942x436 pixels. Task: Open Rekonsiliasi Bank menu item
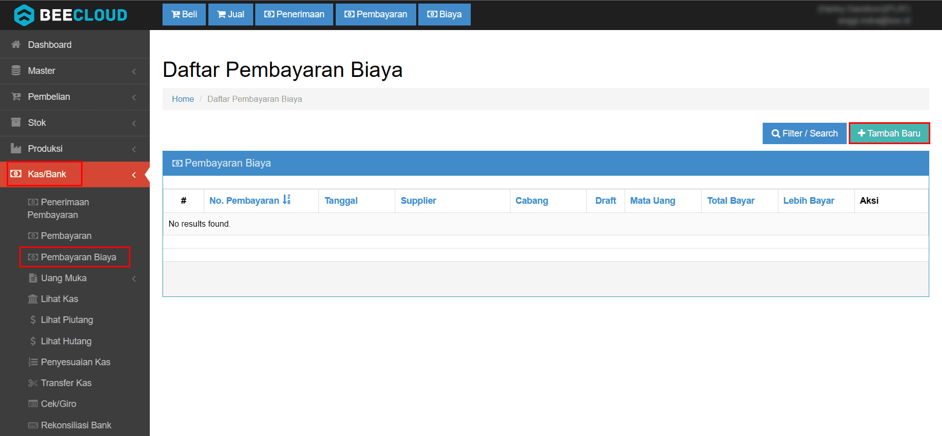tap(76, 425)
